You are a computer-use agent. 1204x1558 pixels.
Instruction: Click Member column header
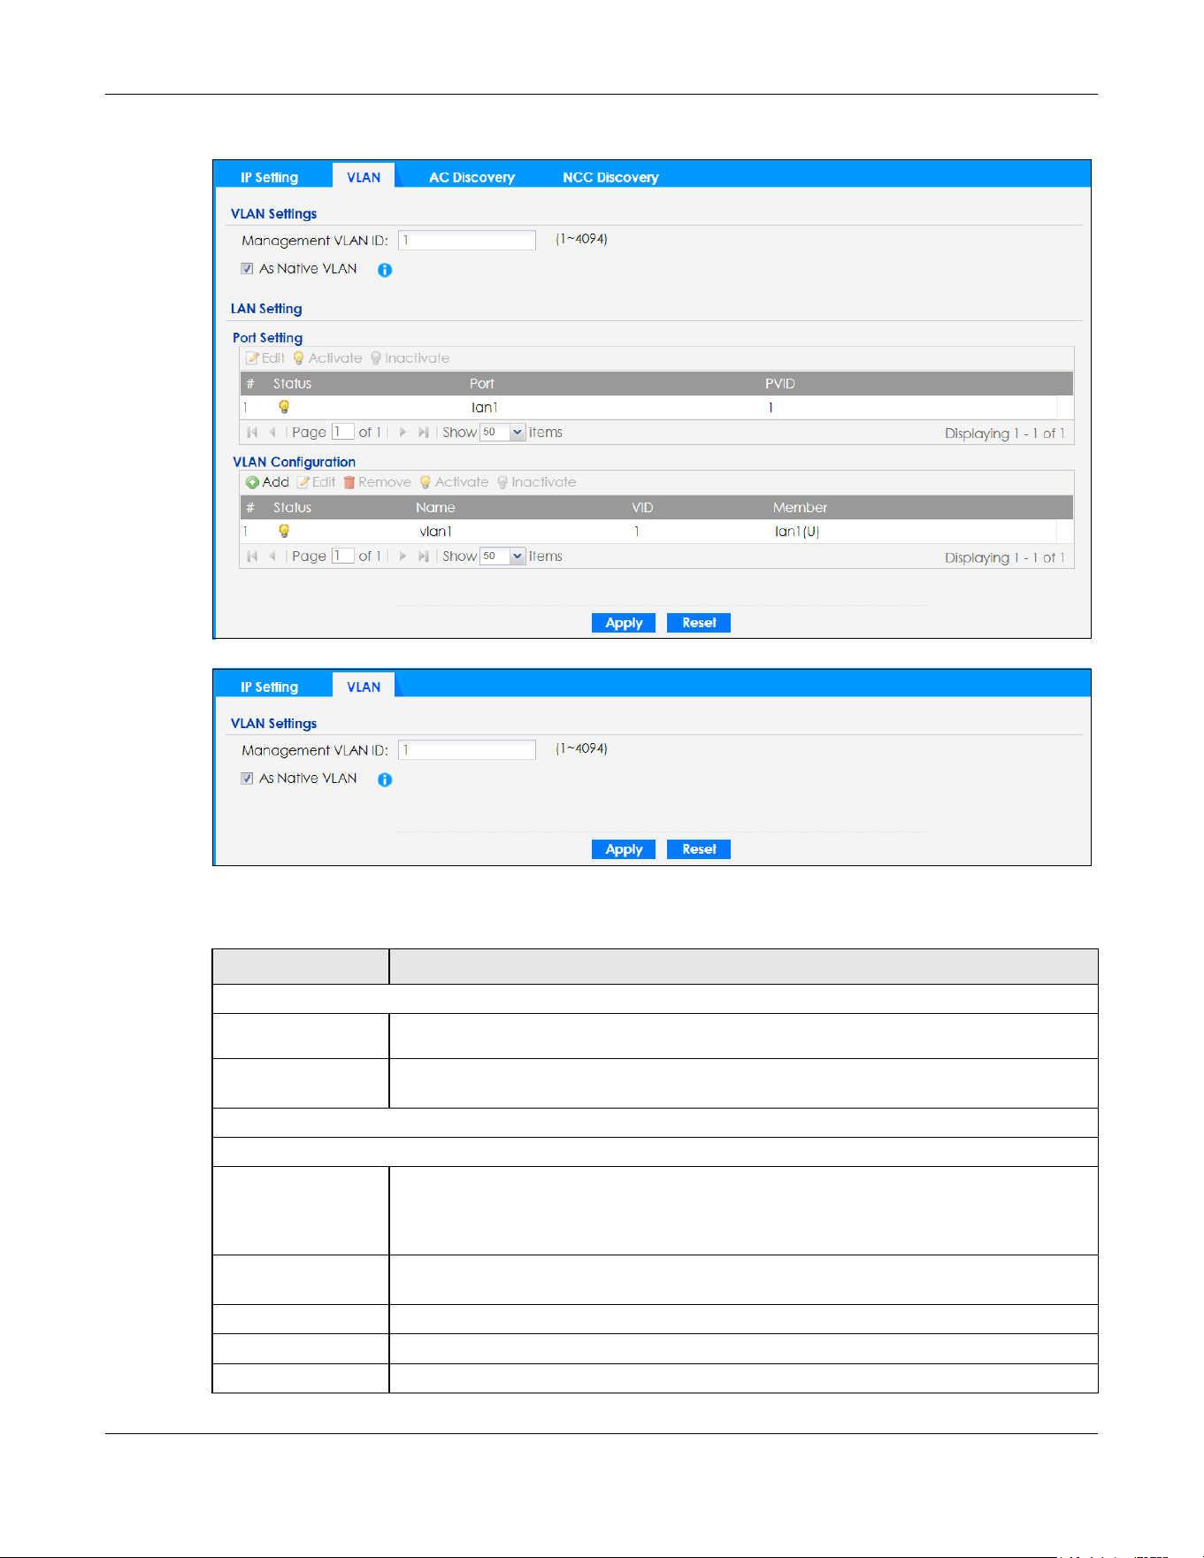tap(800, 507)
